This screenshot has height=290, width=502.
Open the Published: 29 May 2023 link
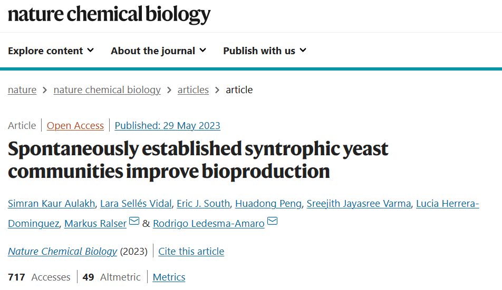(x=168, y=126)
